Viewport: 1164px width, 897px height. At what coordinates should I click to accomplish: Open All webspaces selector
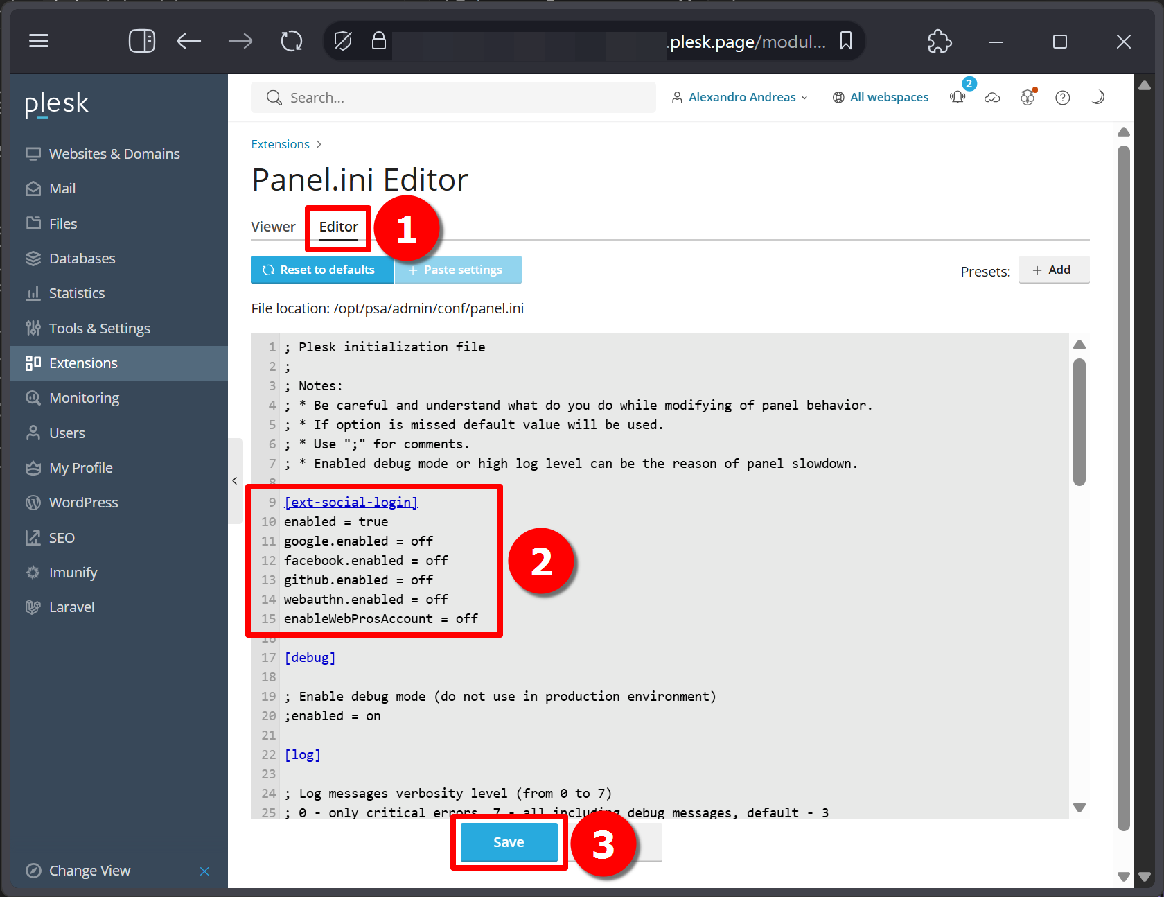coord(881,97)
